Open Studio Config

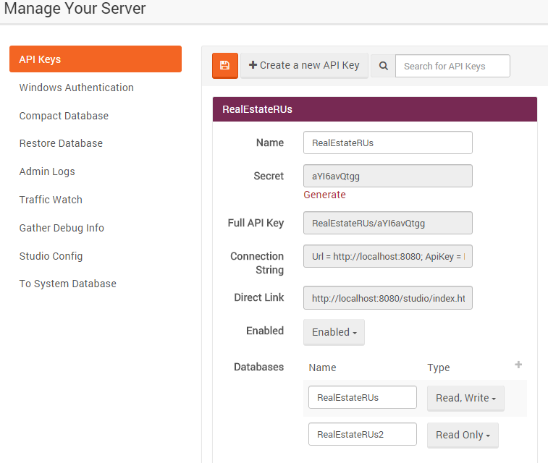pyautogui.click(x=51, y=256)
